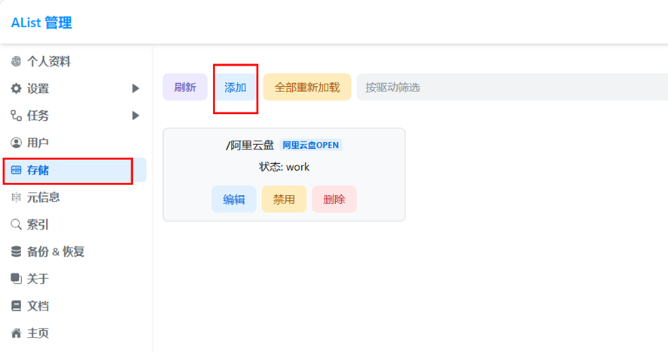The image size is (668, 352).
Task: Click the gear icon beside 设置
Action: (x=16, y=88)
